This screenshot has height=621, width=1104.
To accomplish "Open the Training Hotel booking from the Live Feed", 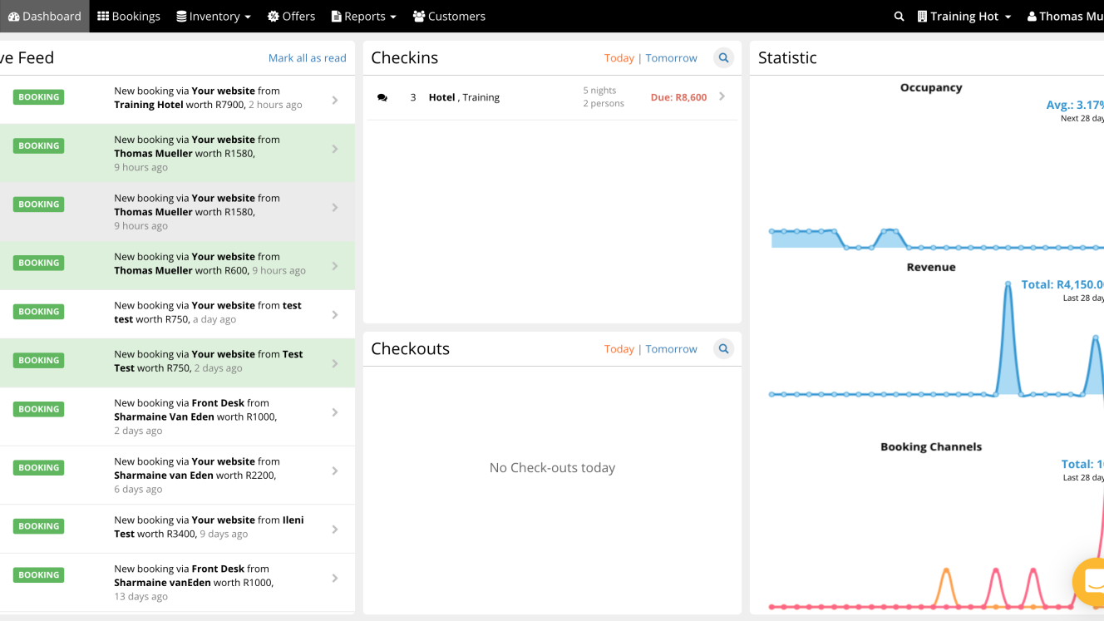I will pyautogui.click(x=208, y=97).
